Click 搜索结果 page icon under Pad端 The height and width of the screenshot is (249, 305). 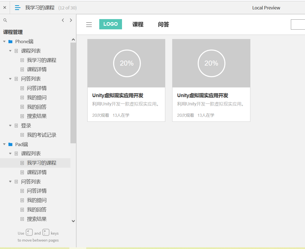coord(22,219)
